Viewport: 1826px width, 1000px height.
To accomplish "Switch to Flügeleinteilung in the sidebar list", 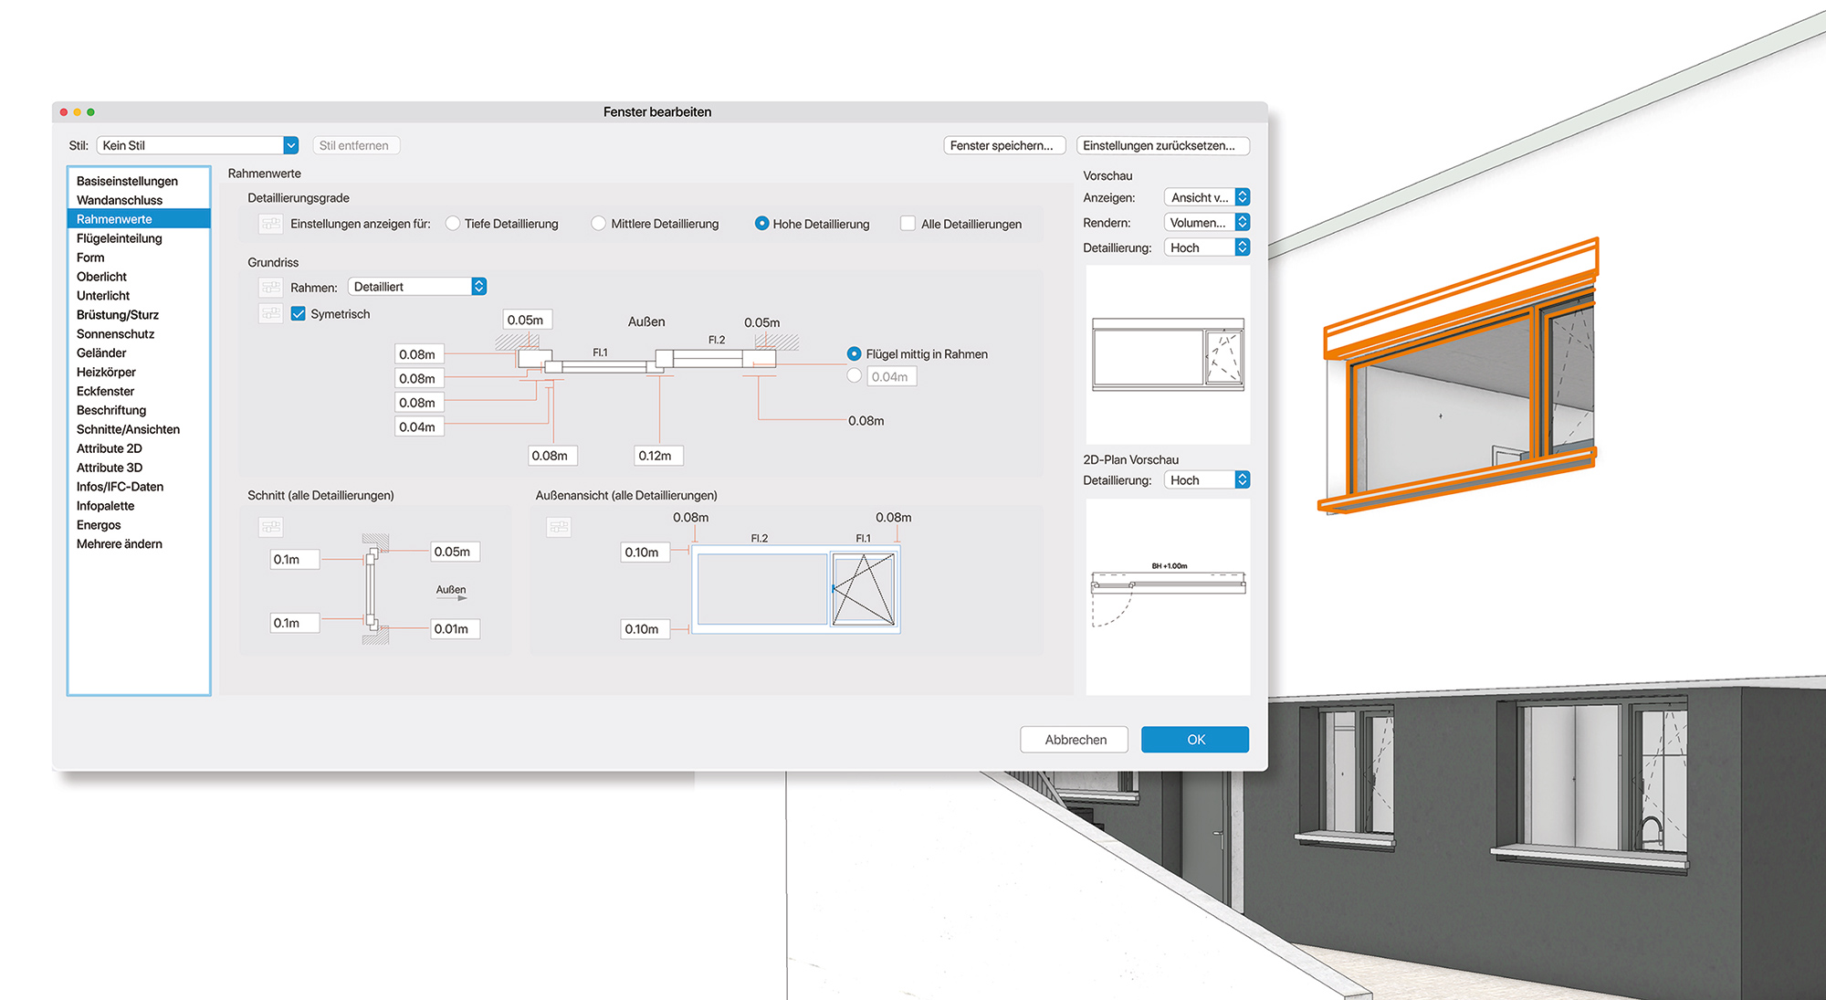I will (120, 238).
